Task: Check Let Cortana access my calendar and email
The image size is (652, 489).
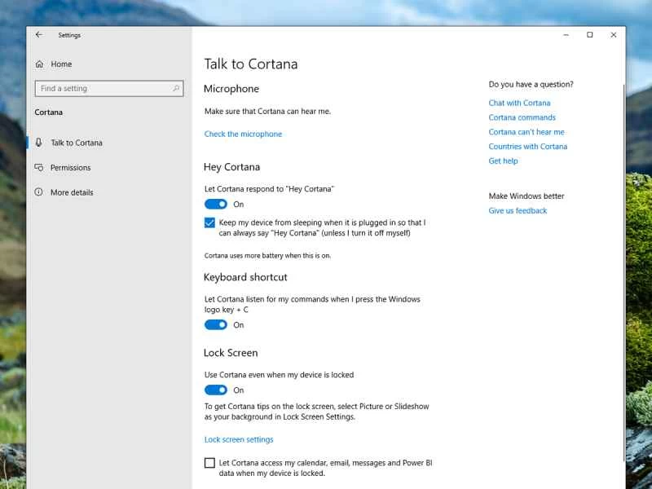Action: point(209,463)
